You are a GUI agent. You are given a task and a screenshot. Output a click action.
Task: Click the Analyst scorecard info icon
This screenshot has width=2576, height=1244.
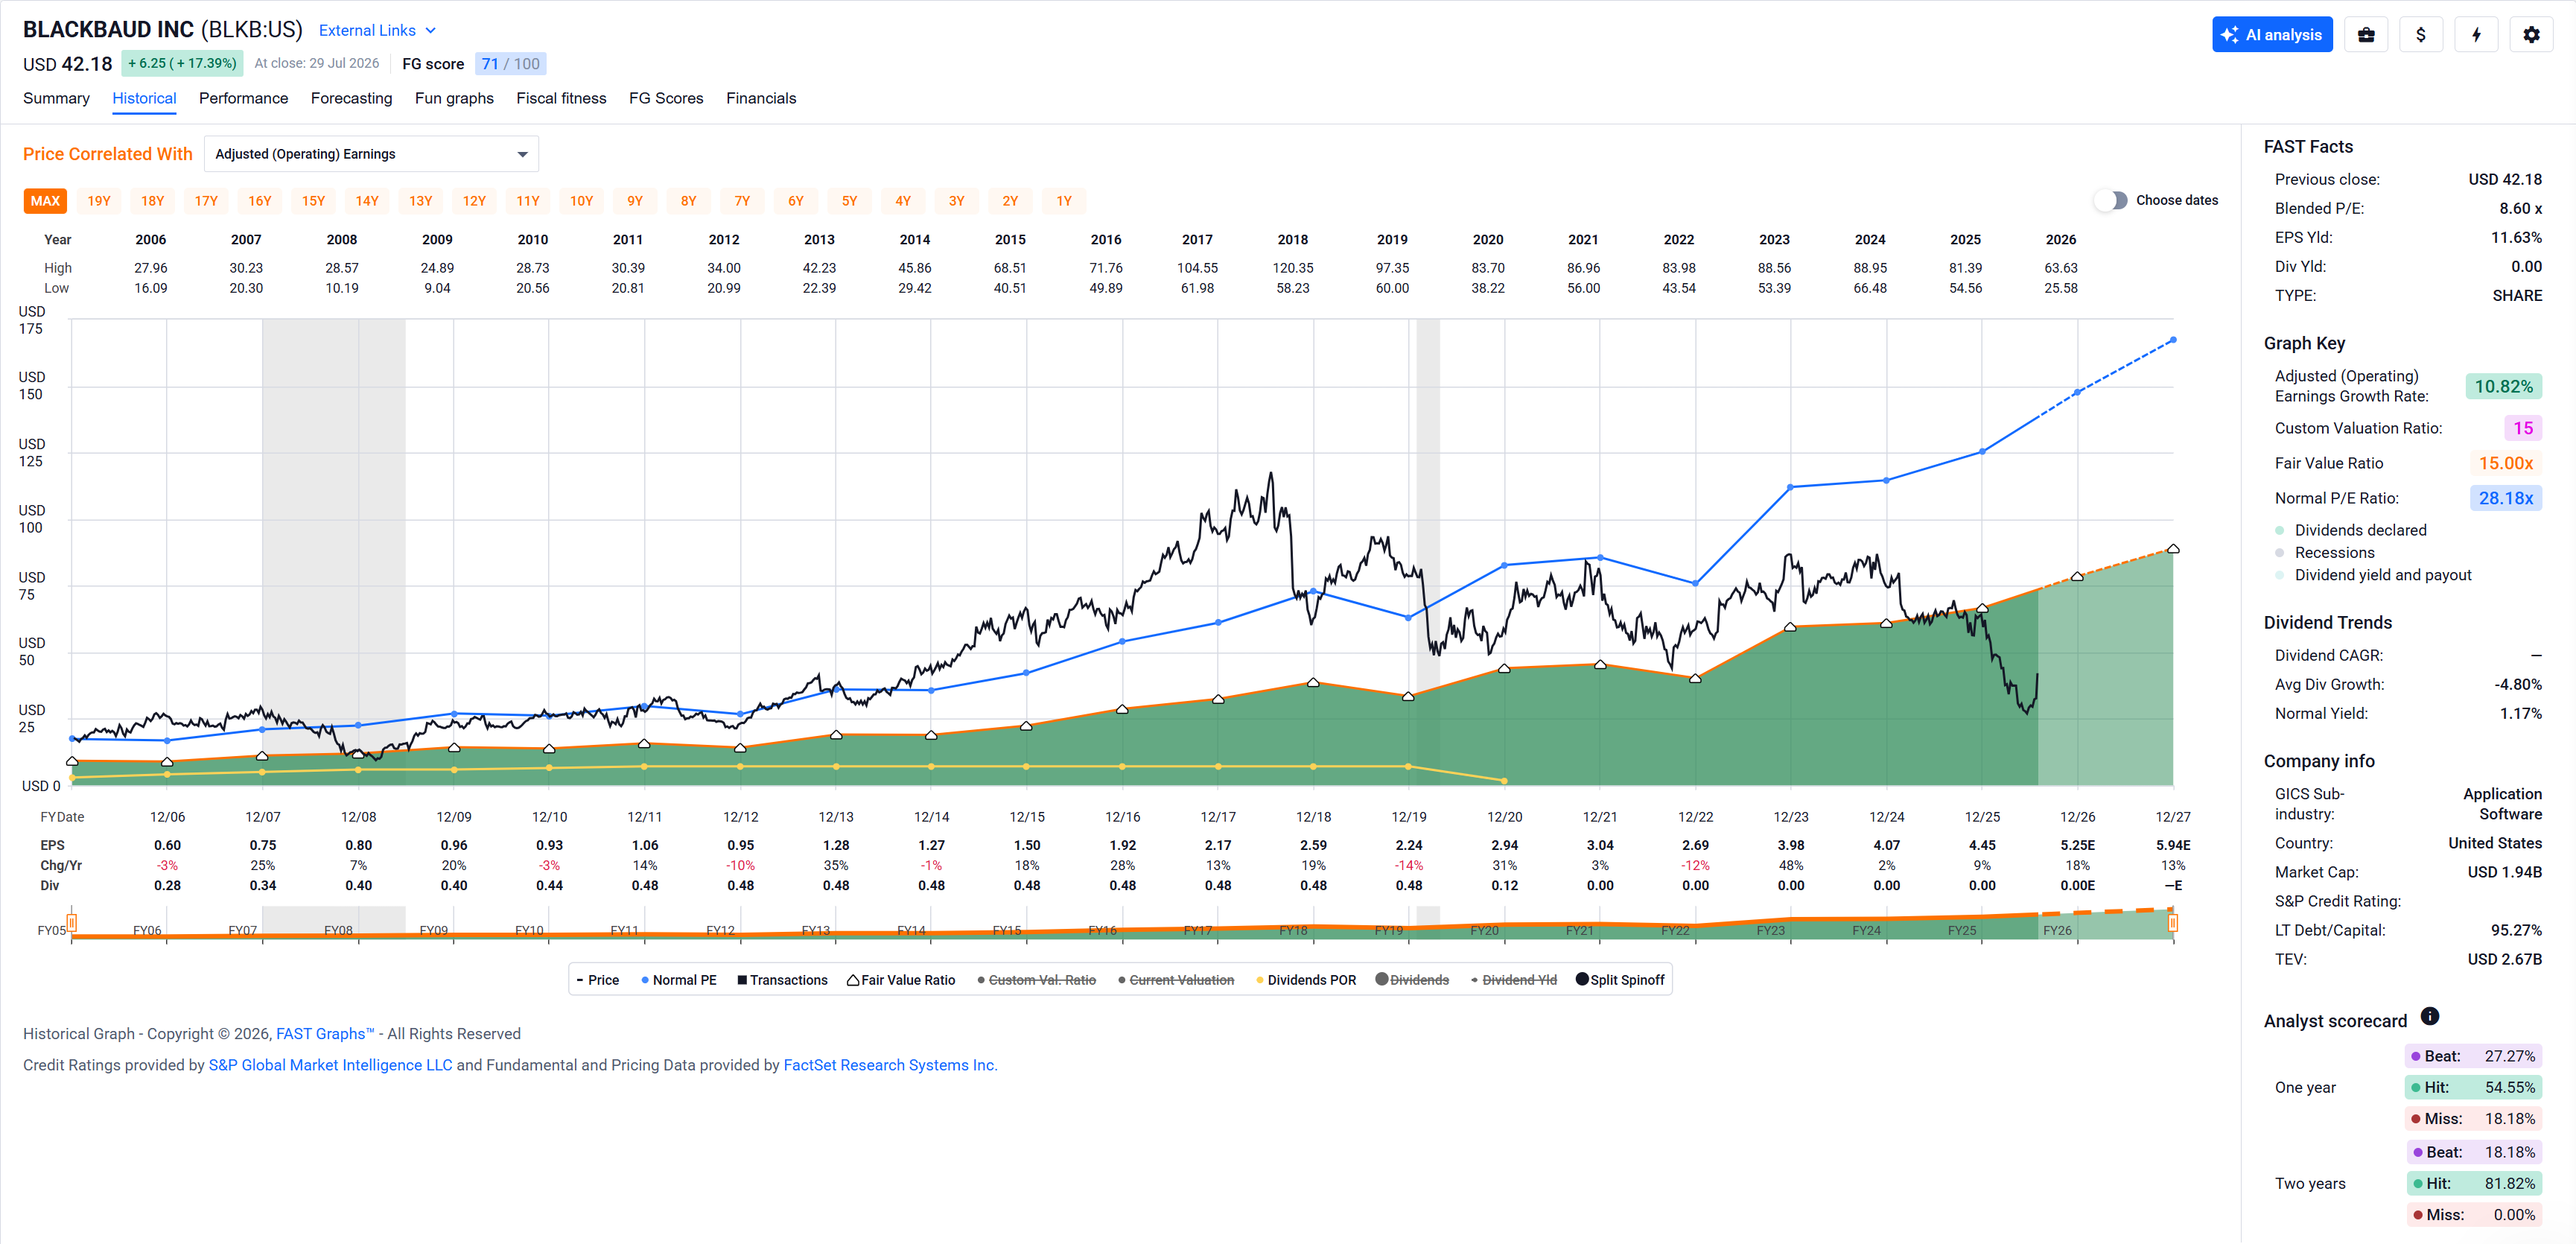coord(2430,1017)
